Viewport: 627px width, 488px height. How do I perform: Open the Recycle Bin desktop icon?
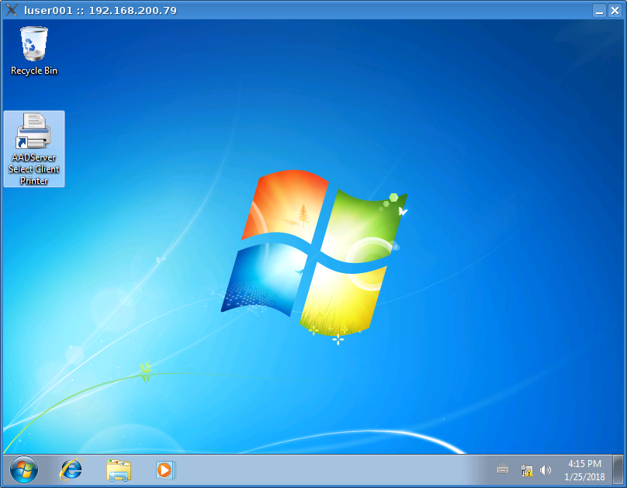(34, 44)
